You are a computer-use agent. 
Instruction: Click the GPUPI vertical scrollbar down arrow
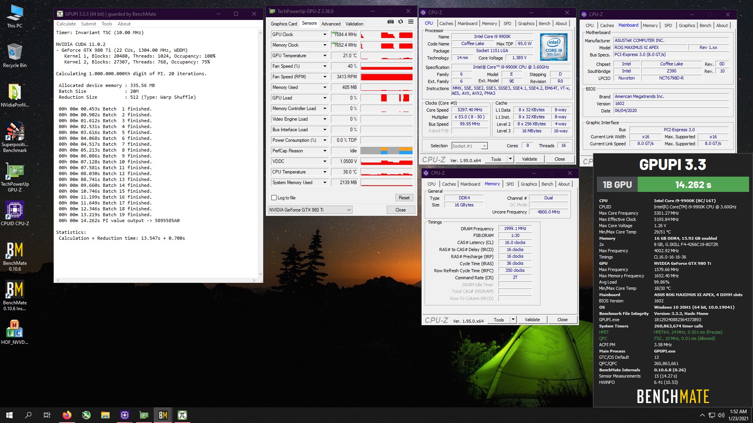[260, 274]
